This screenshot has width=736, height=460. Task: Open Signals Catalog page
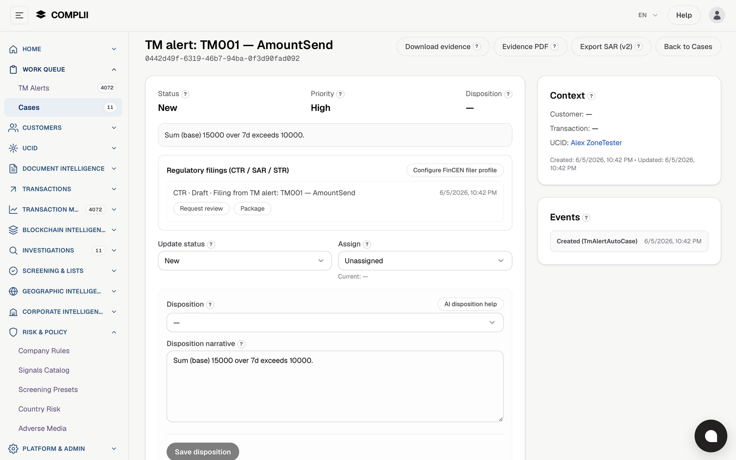click(44, 370)
